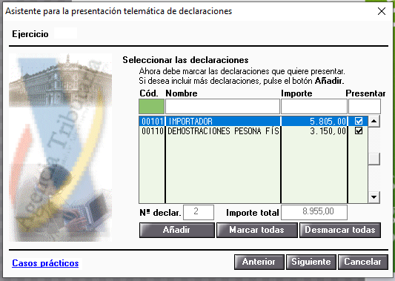Image resolution: width=395 pixels, height=281 pixels.
Task: Click the Agencia Tributaria wizard image
Action: coord(61,148)
